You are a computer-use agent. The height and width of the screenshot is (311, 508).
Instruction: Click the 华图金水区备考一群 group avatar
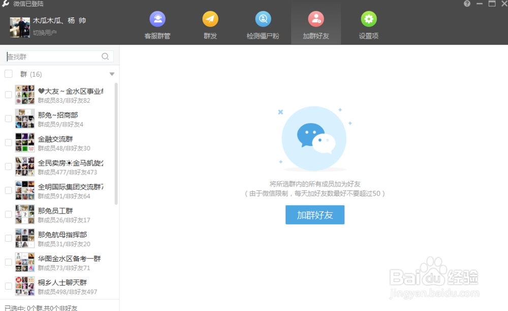pyautogui.click(x=25, y=262)
